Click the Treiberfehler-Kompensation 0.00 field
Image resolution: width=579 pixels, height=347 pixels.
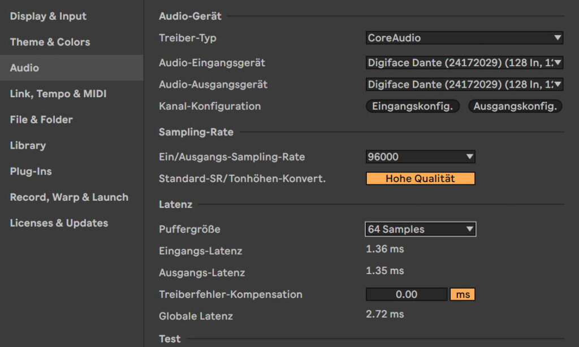[x=407, y=294]
